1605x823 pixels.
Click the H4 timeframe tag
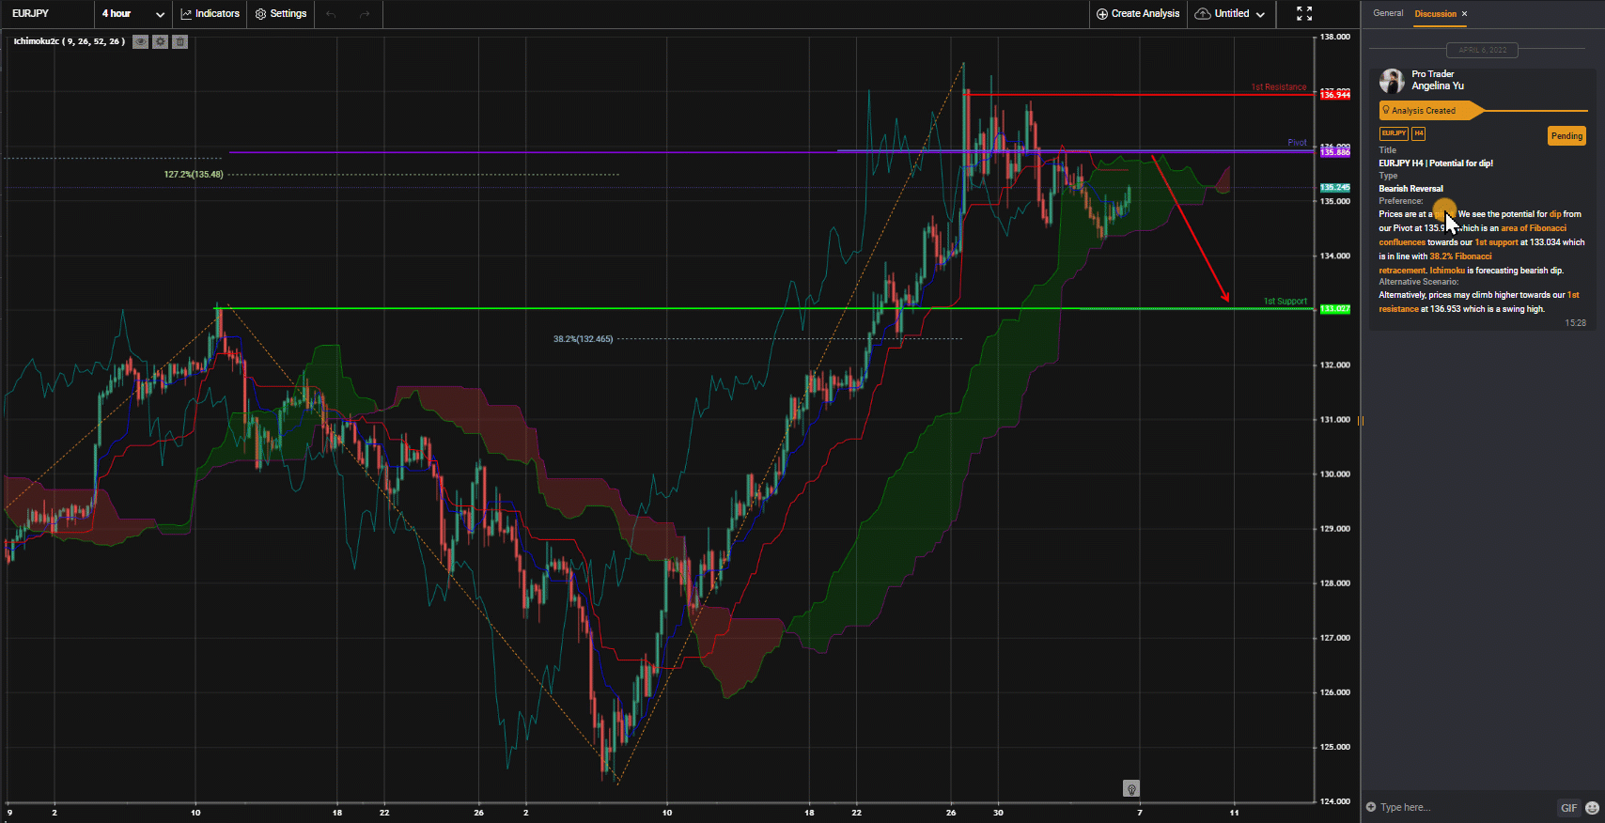[x=1419, y=133]
